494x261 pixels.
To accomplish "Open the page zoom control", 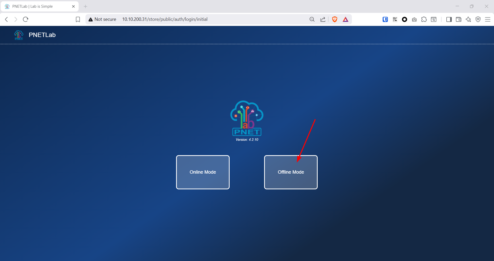I will [x=312, y=19].
